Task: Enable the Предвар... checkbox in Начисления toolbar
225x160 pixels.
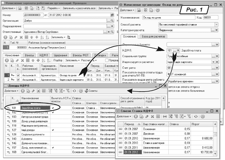Action: point(107,60)
